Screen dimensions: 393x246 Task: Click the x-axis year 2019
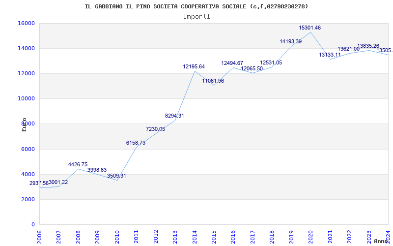click(291, 237)
